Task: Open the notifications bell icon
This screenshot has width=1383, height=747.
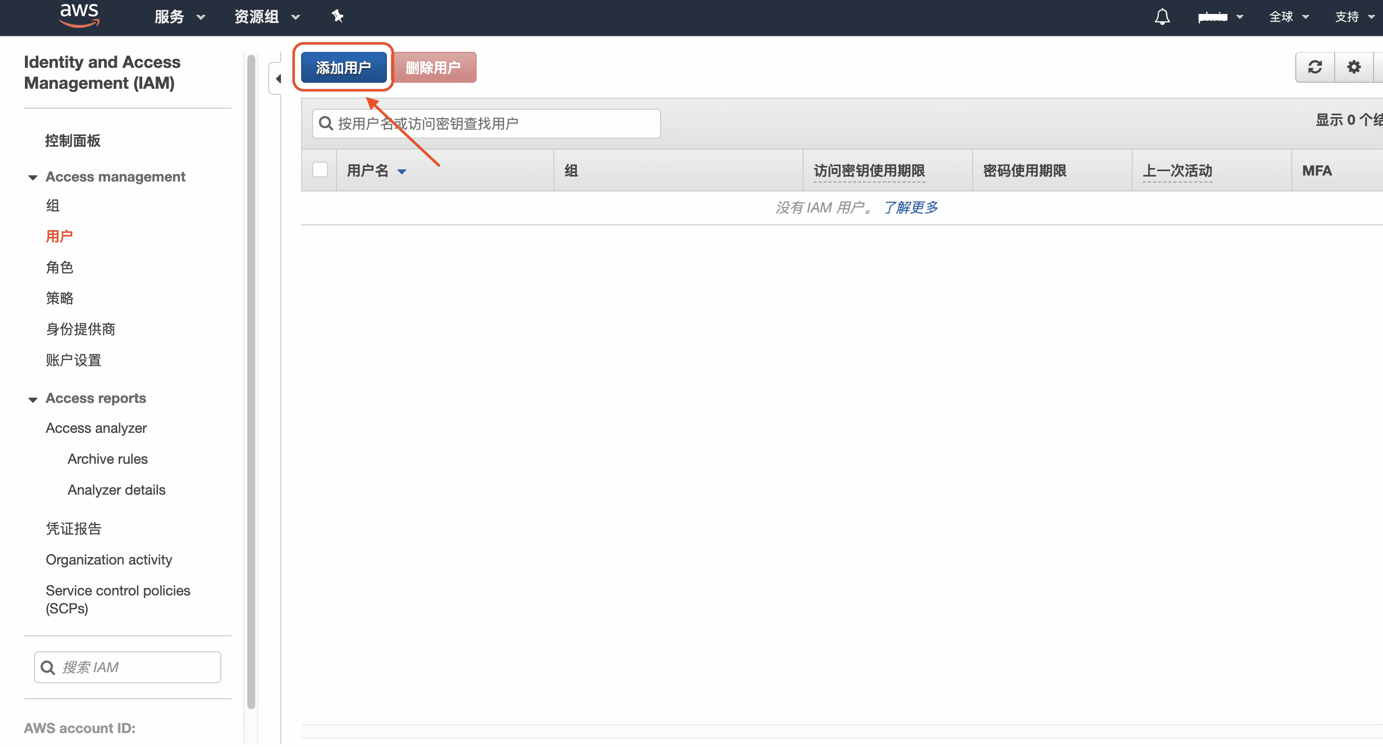Action: [x=1162, y=16]
